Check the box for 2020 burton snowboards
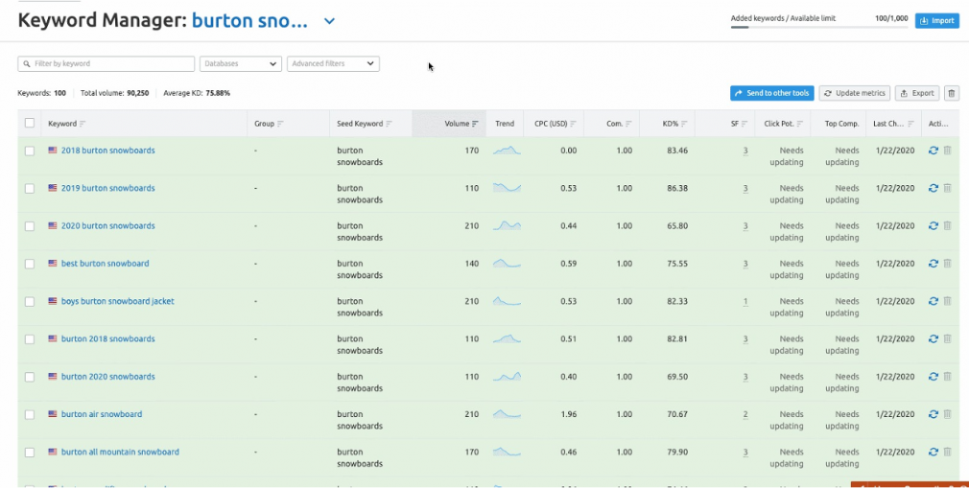969x488 pixels. [30, 226]
